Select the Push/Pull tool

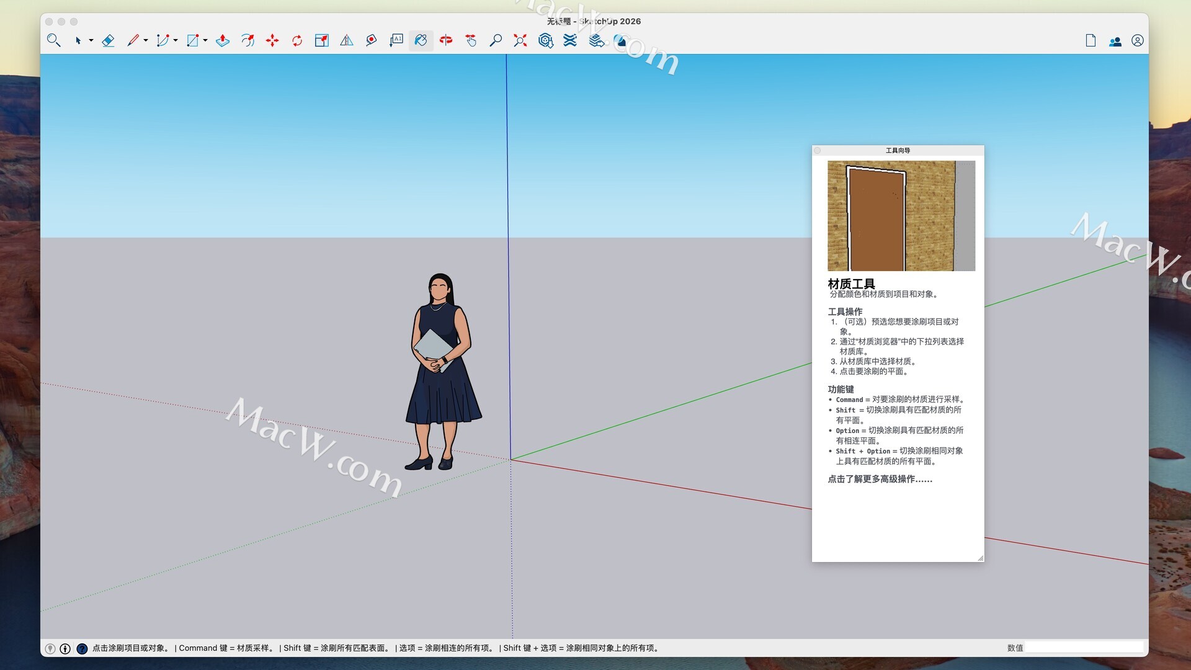(223, 41)
